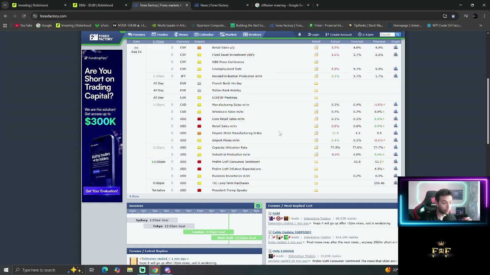Open dropdown arrow next to fontu reply

(x=304, y=242)
